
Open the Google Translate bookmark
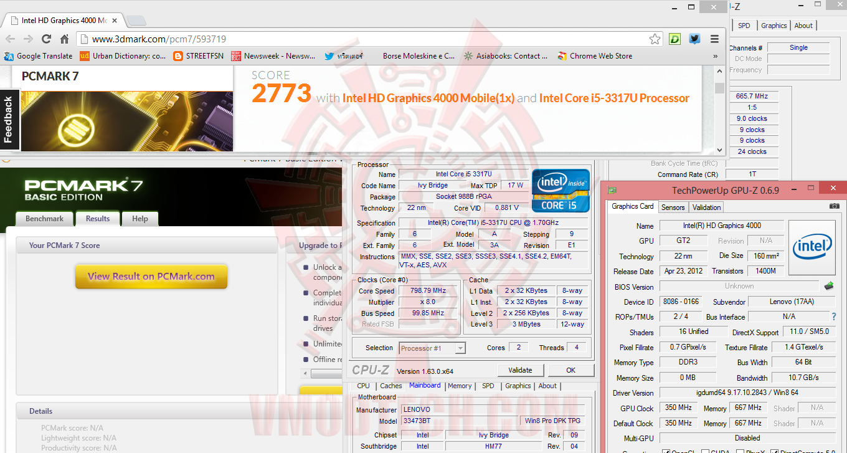38,56
